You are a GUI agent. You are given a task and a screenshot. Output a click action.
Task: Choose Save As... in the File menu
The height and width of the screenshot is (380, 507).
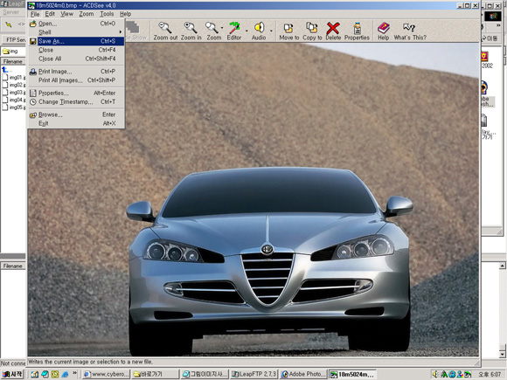(x=76, y=41)
